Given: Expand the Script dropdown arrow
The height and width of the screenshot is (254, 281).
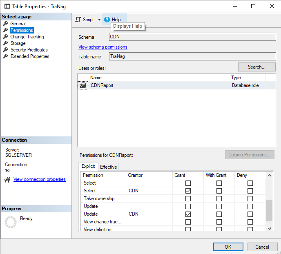Looking at the screenshot, I should pyautogui.click(x=99, y=20).
